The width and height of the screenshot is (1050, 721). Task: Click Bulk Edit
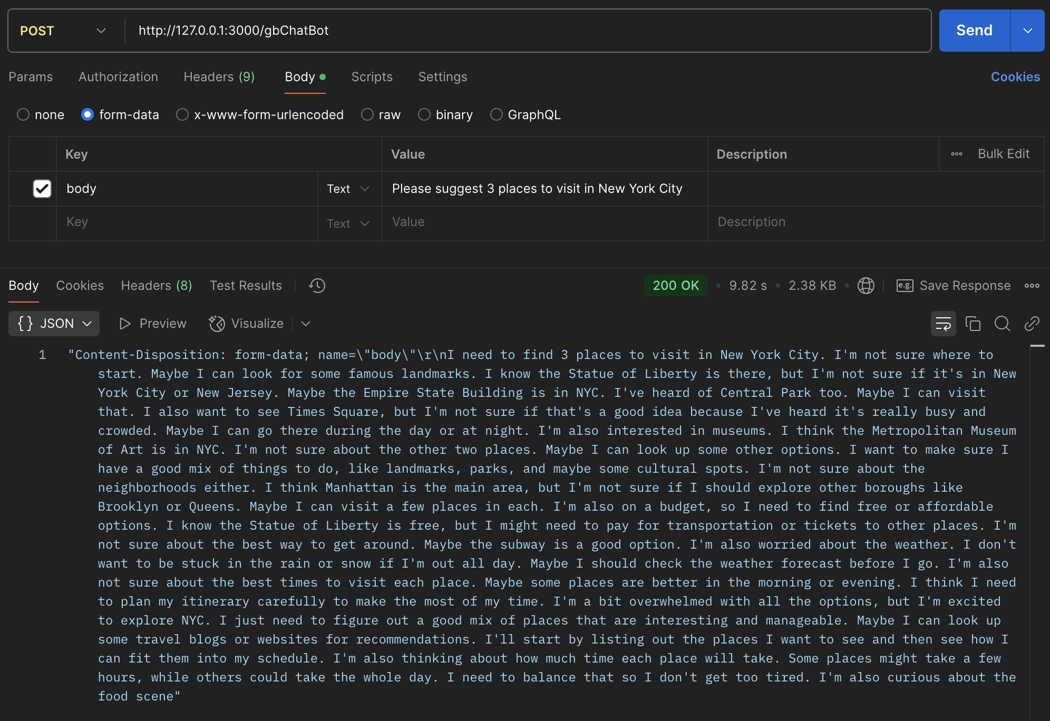tap(1004, 154)
